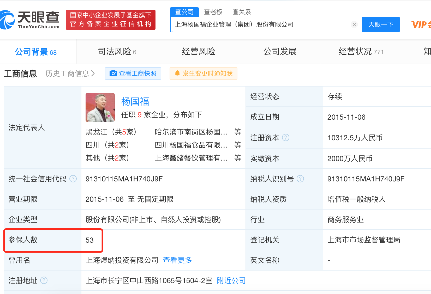Open the 经营状况 tab
The height and width of the screenshot is (294, 431).
click(x=361, y=52)
